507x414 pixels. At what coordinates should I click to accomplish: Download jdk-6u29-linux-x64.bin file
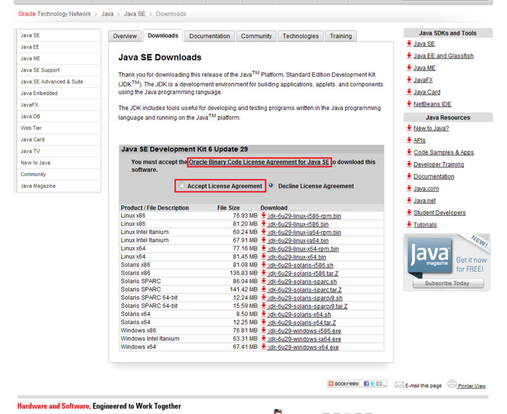coord(297,257)
